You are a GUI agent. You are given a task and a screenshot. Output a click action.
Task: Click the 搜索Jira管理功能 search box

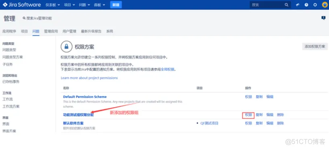[37, 19]
